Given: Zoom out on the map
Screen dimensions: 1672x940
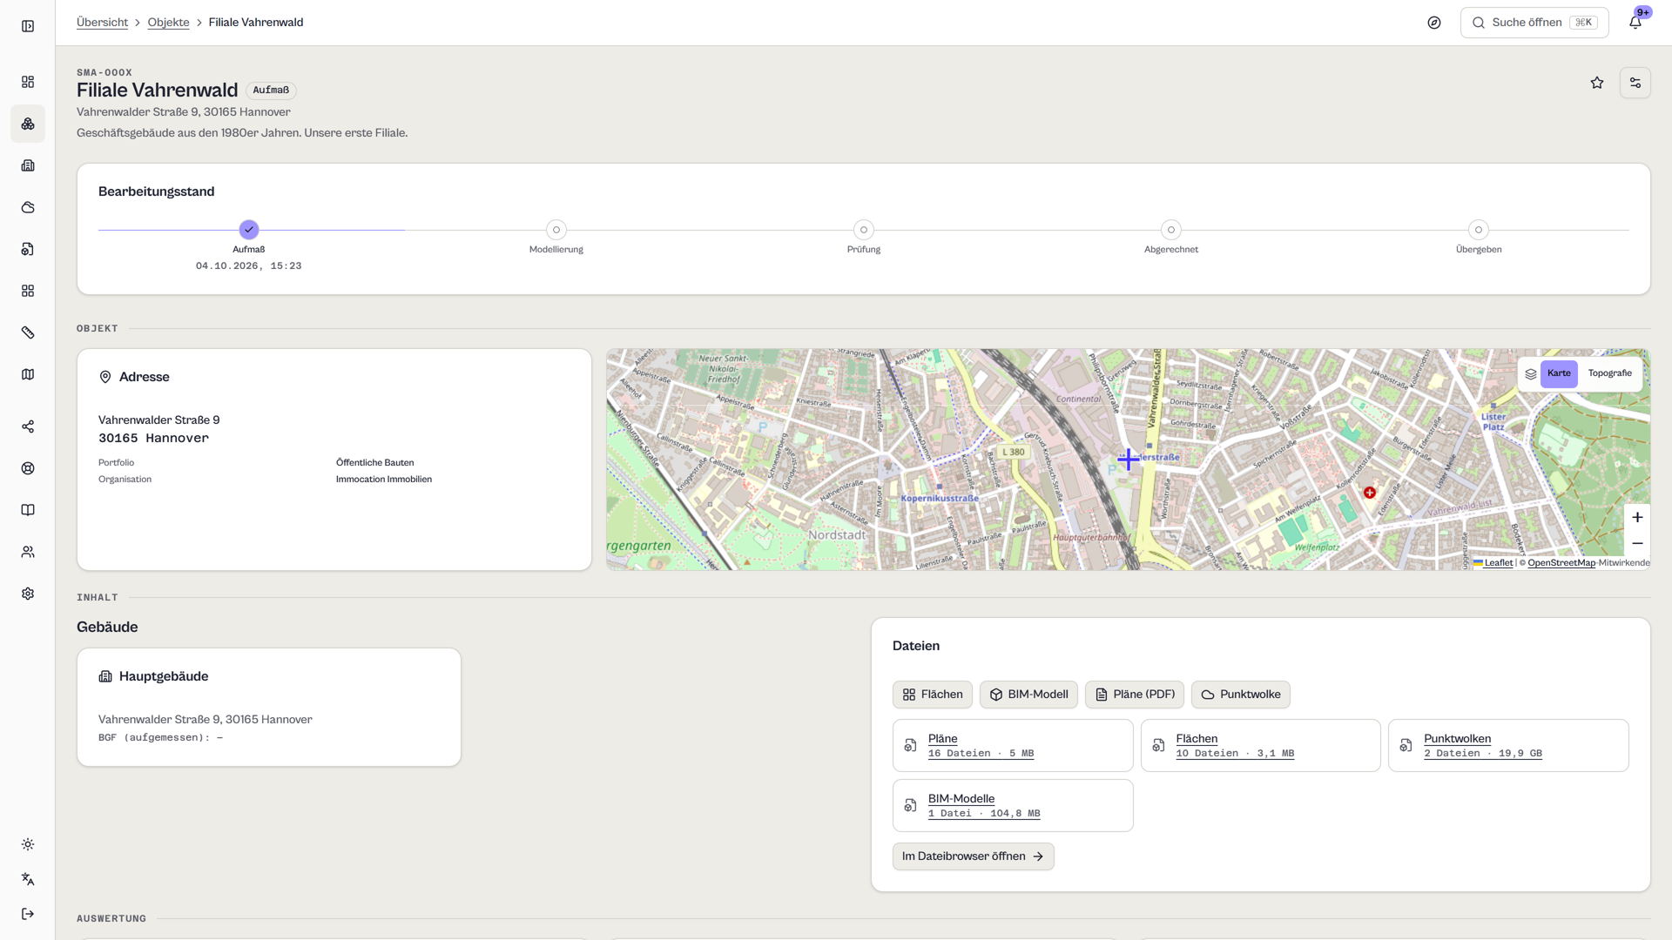Looking at the screenshot, I should pos(1637,543).
